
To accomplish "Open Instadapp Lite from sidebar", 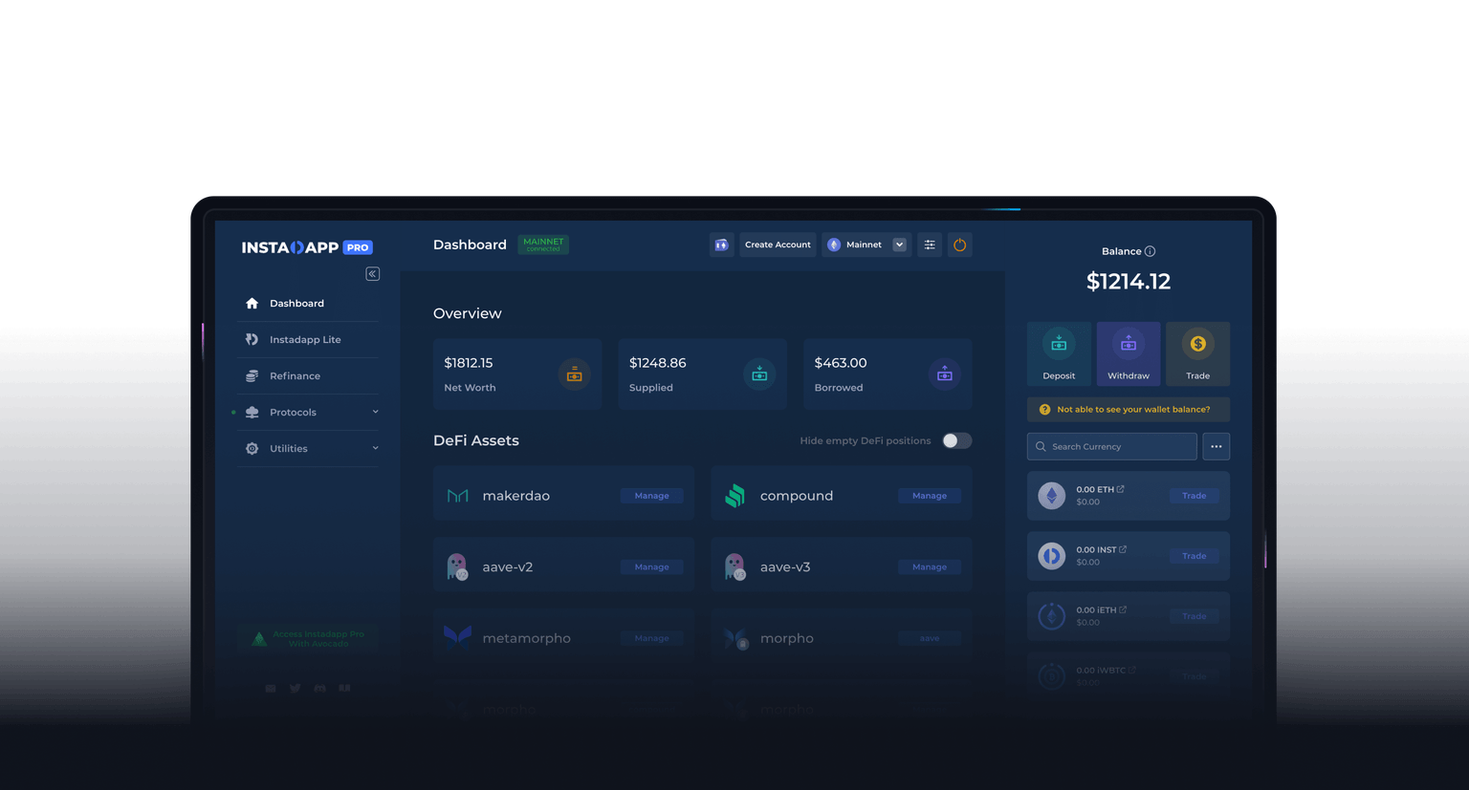I will (308, 340).
